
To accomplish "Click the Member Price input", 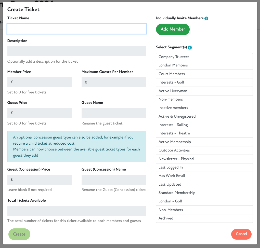I will pos(40,82).
